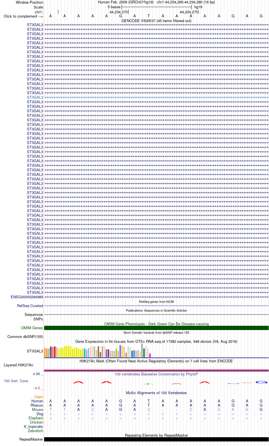Click the 'Repeating Elements by RepeatMasker' title
Image resolution: width=269 pixels, height=446 pixels.
[x=156, y=435]
